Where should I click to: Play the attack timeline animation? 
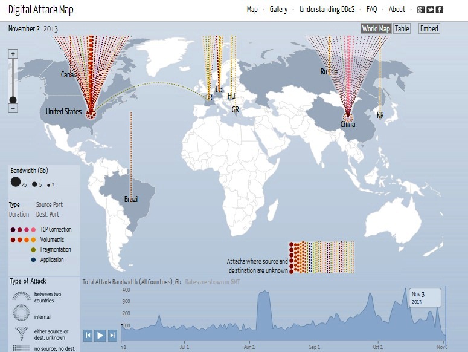coord(100,335)
